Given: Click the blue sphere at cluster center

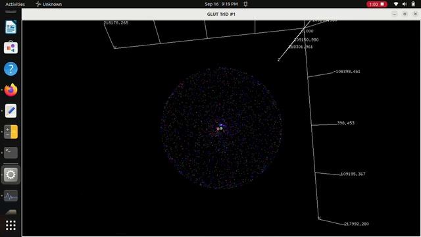Looking at the screenshot, I should pos(221,125).
